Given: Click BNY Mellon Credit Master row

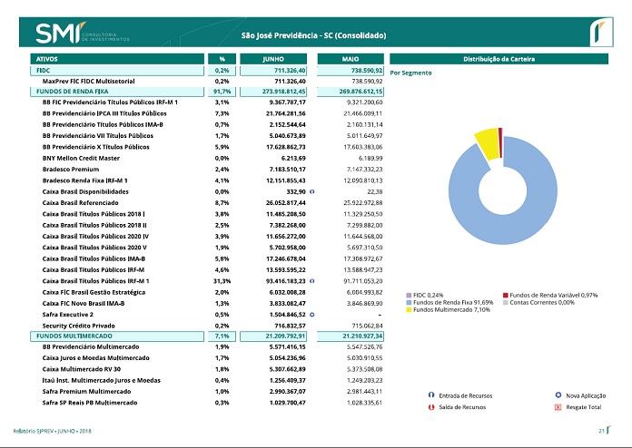Looking at the screenshot, I should pyautogui.click(x=81, y=158).
